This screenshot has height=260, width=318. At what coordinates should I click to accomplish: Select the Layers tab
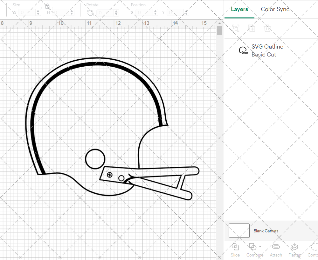pyautogui.click(x=239, y=9)
